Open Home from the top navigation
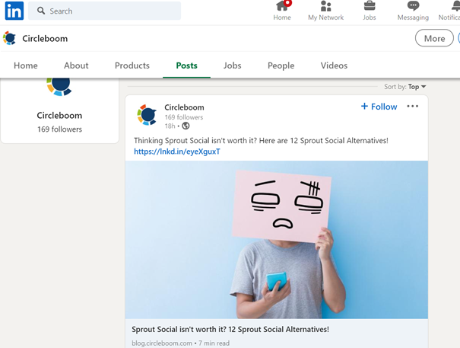460x348 pixels. point(282,11)
